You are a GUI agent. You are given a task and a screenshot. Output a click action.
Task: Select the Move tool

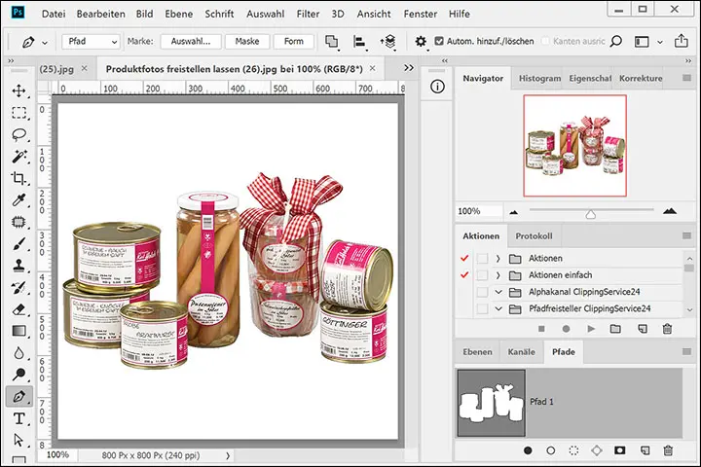click(18, 90)
